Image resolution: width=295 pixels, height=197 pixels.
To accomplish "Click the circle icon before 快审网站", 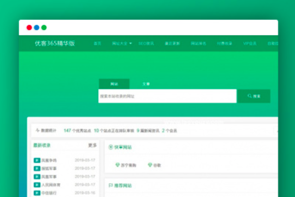I will 111,147.
